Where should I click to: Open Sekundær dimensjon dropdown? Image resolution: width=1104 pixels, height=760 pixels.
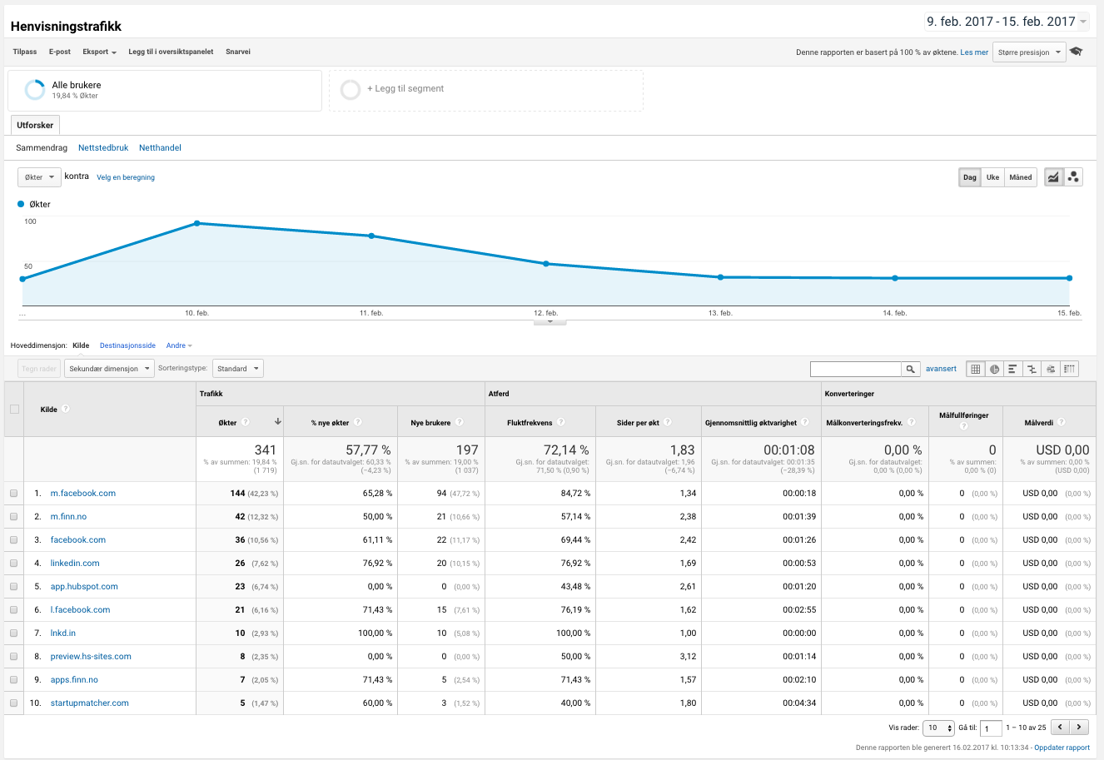pyautogui.click(x=109, y=368)
